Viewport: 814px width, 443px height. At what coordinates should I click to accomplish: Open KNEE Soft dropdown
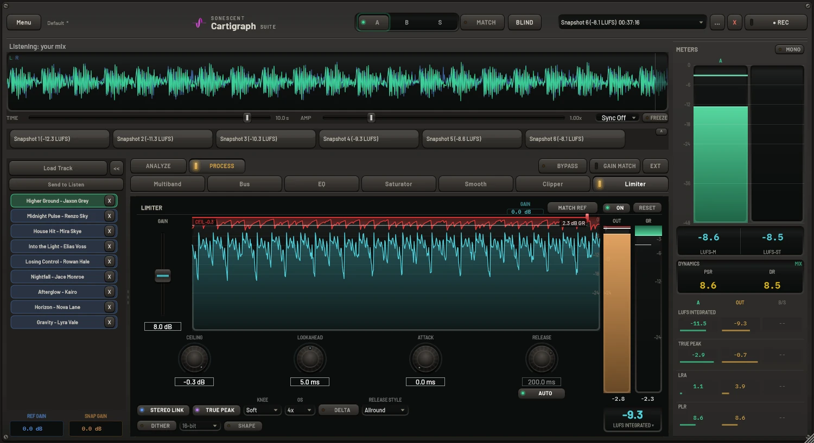262,410
